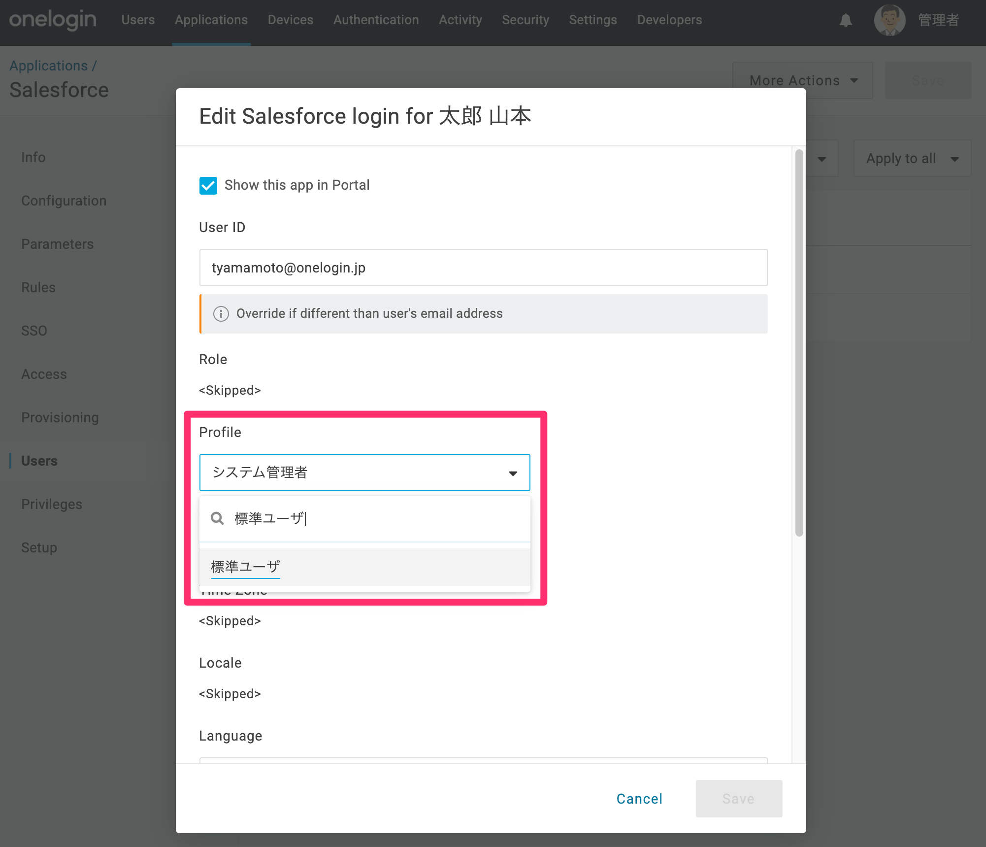Click the Profile search box
Viewport: 986px width, 847px height.
coord(364,518)
